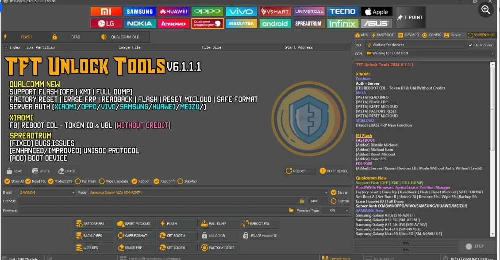The width and height of the screenshot is (500, 260).
Task: Open the T.POINT pinned module
Action: point(410,18)
